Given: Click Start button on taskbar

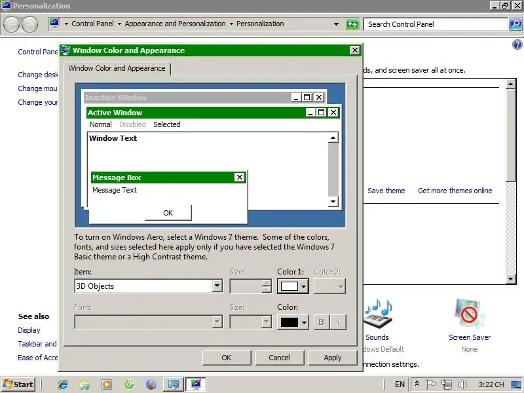Looking at the screenshot, I should tap(18, 384).
